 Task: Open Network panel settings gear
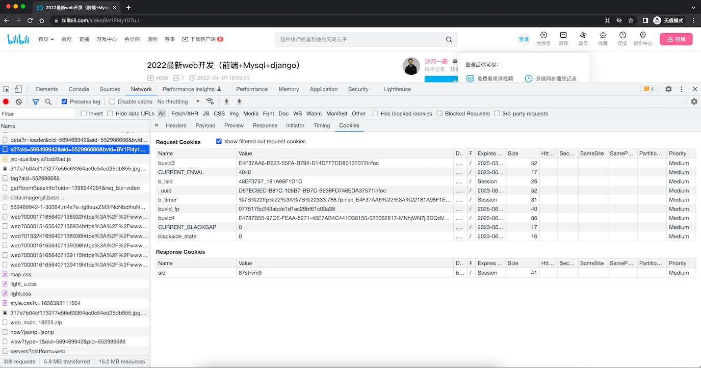pos(694,101)
